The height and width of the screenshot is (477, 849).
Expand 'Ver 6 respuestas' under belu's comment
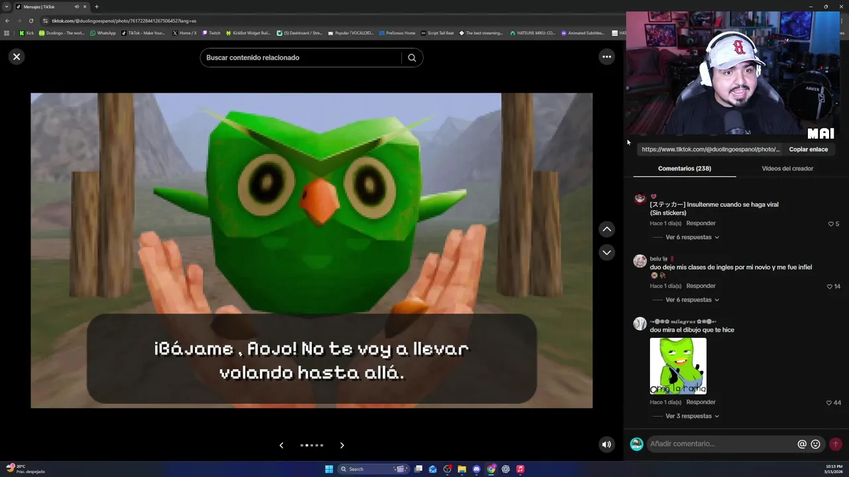click(x=692, y=299)
